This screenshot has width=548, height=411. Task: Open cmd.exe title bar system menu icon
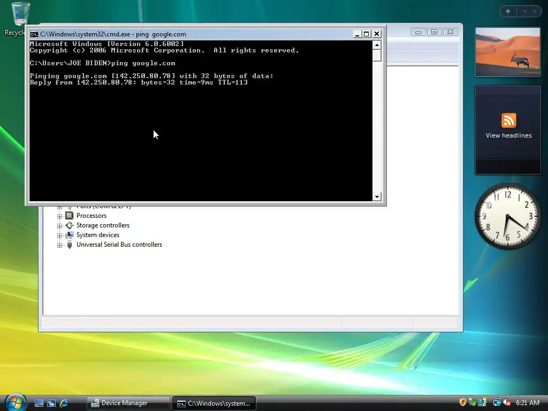coord(34,34)
